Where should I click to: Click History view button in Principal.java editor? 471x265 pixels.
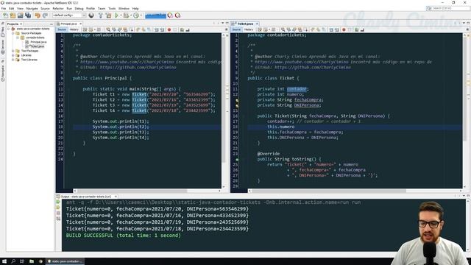74,29
